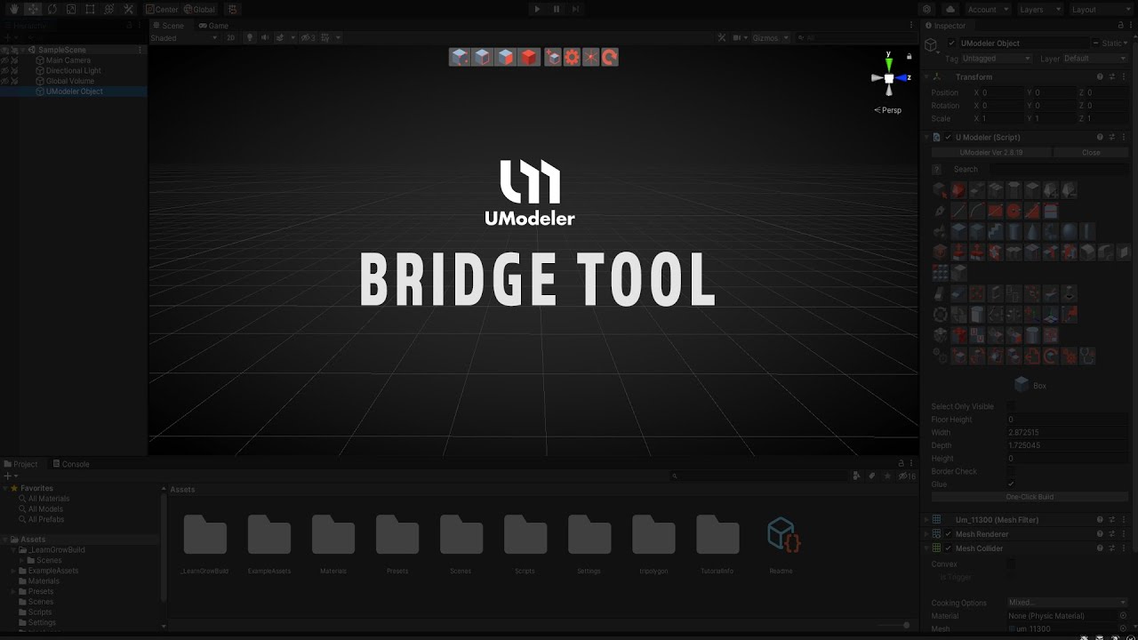Select UModeler object mode red cube
Screen dimensions: 1138x640
pyautogui.click(x=529, y=57)
